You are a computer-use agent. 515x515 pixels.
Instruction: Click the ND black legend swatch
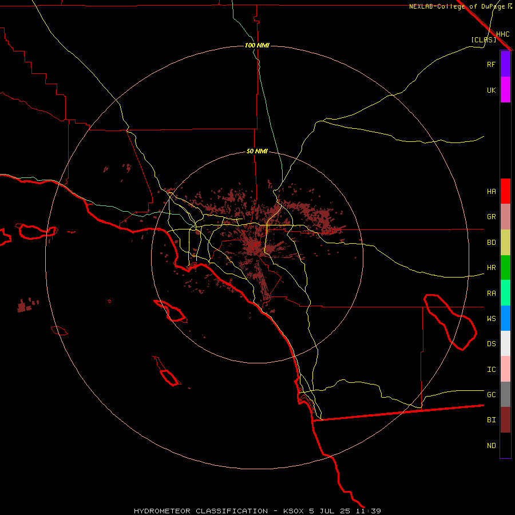coord(505,445)
